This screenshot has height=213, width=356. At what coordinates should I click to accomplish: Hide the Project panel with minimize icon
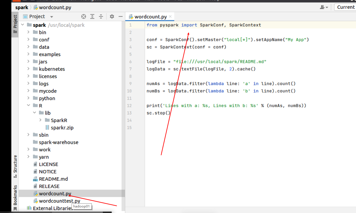[x=120, y=17]
